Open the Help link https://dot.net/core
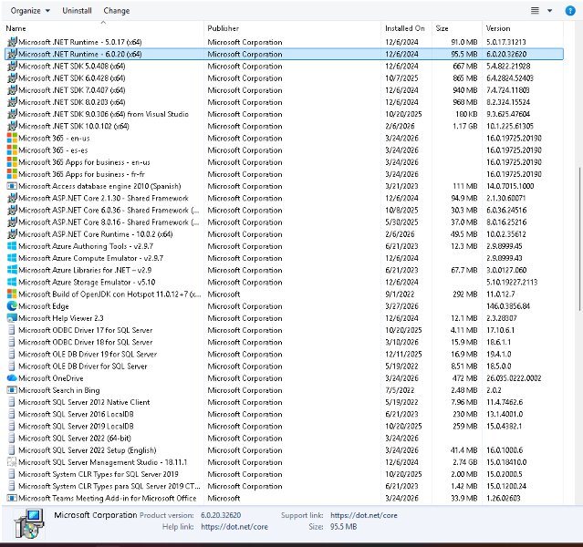The image size is (583, 547). pyautogui.click(x=234, y=527)
